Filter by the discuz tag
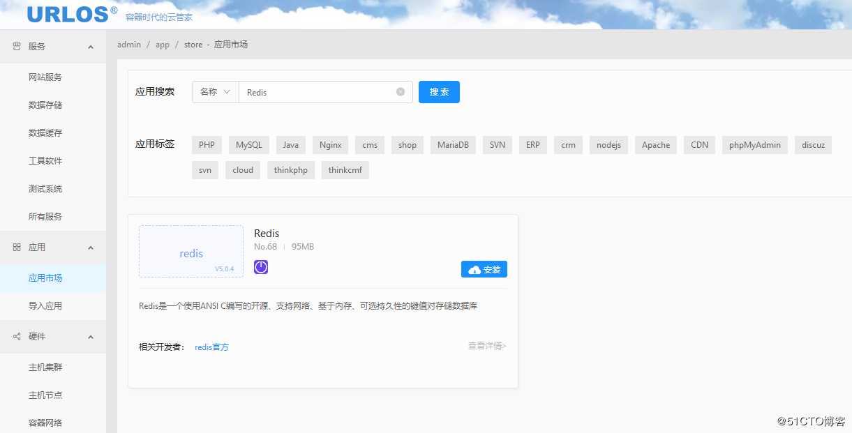The height and width of the screenshot is (433, 852). 813,145
